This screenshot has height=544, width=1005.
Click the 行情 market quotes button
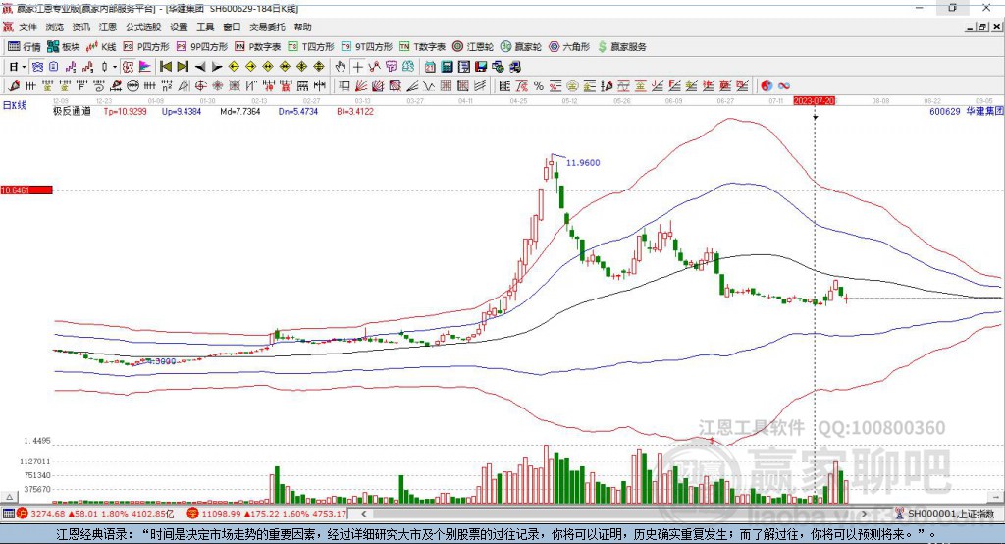point(25,47)
